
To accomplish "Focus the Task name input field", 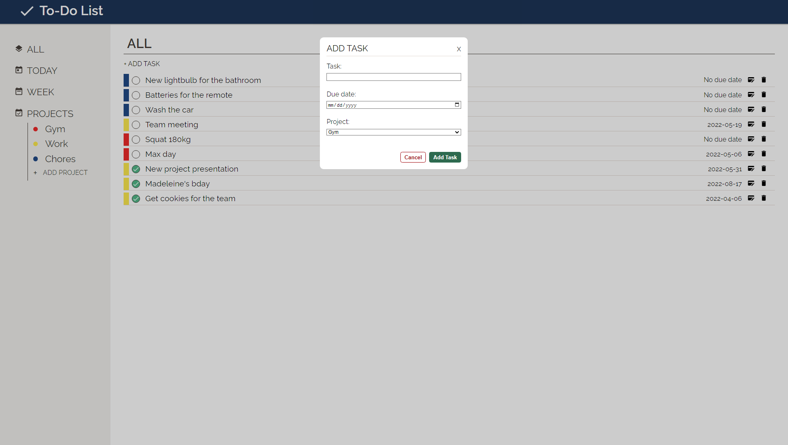I will click(x=393, y=77).
